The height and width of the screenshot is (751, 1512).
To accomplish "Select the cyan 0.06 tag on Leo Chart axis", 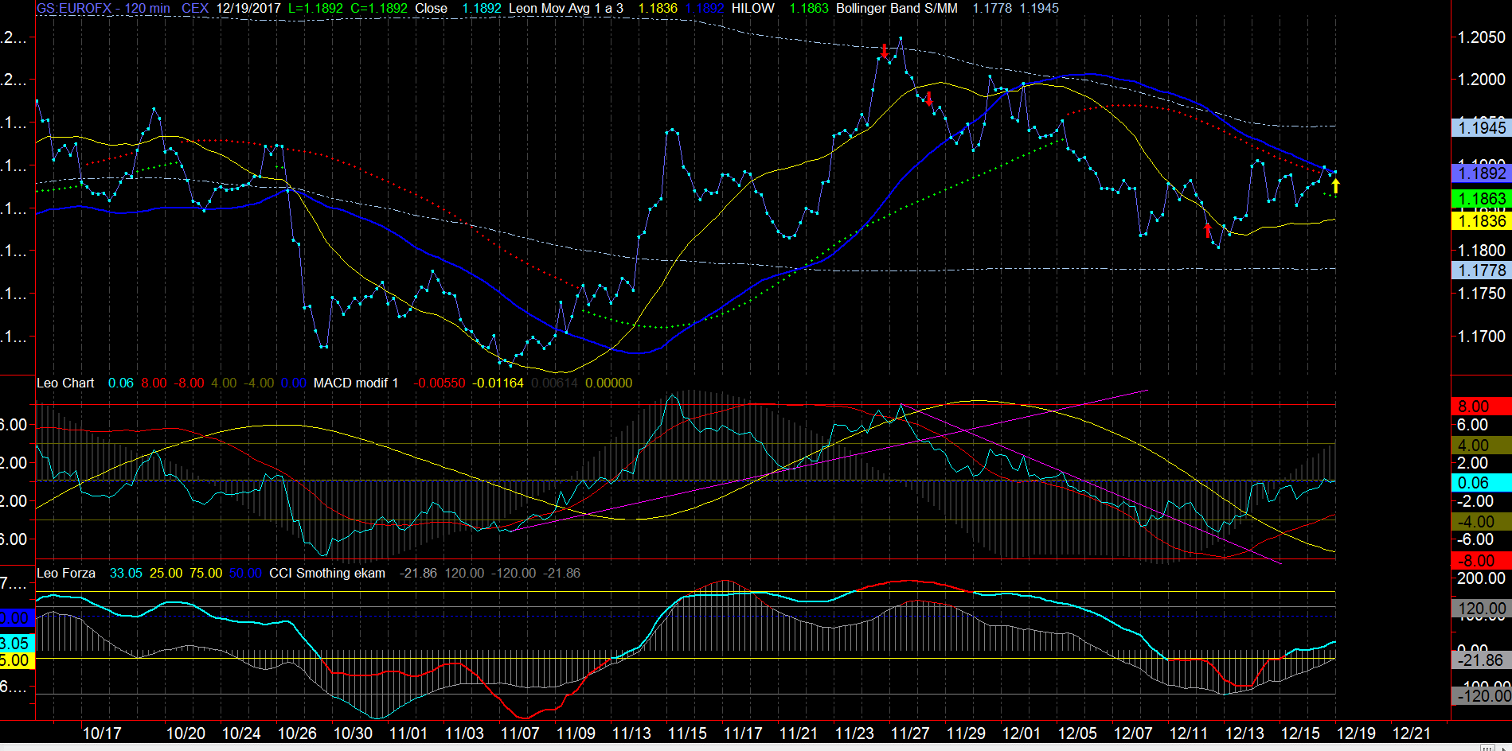I will [1481, 483].
